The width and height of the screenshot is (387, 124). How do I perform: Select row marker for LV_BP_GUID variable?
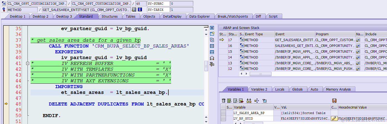point(223,118)
